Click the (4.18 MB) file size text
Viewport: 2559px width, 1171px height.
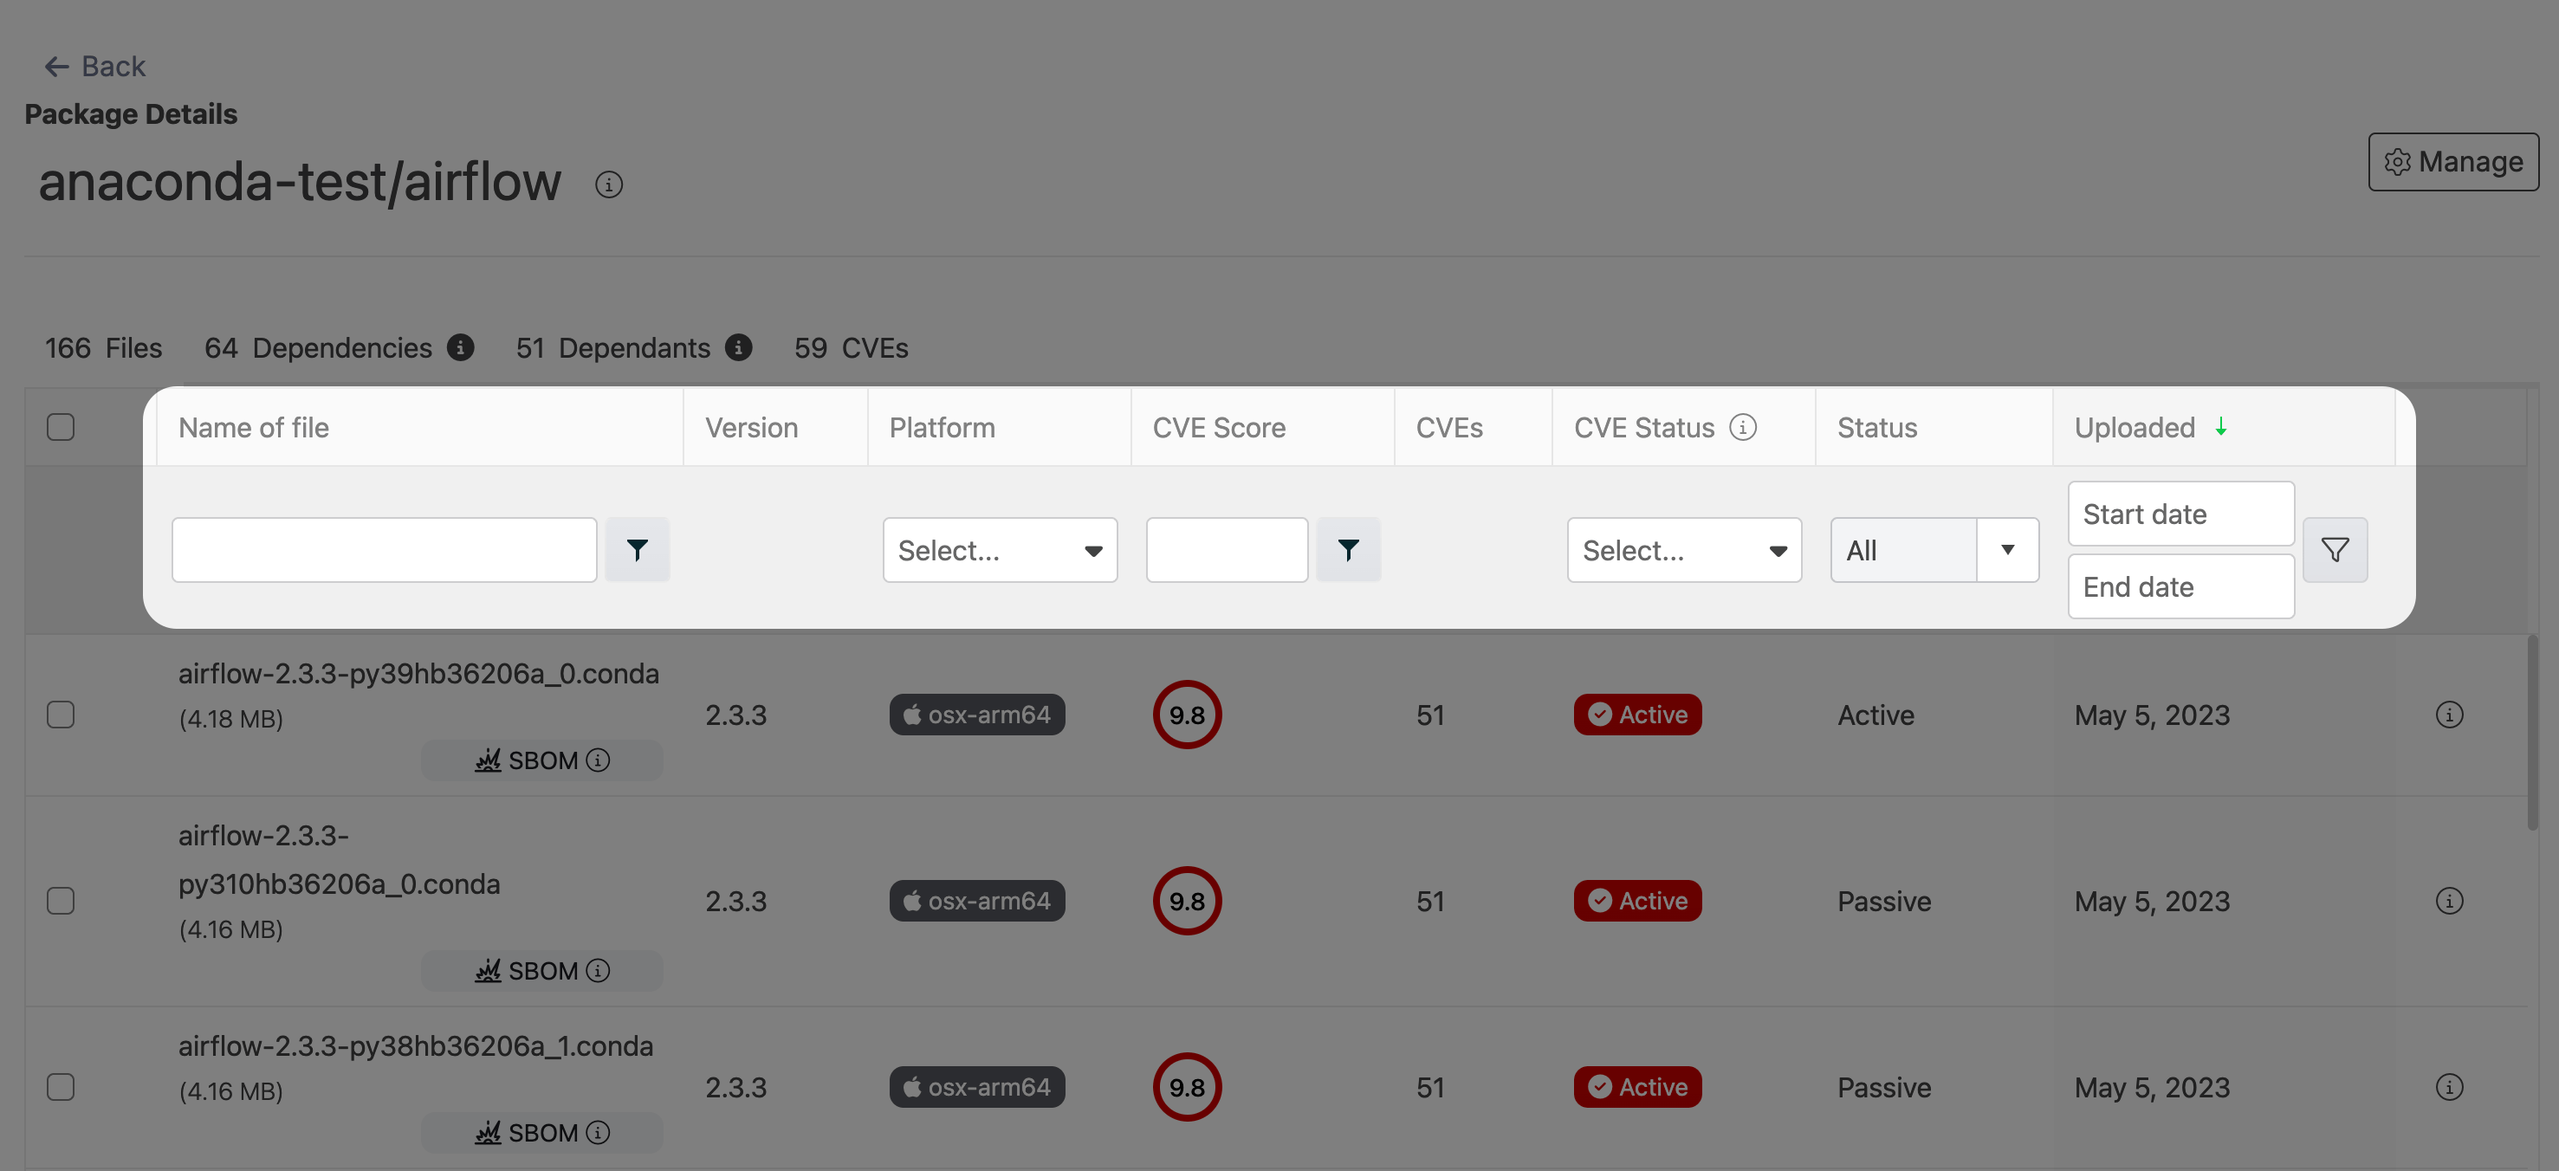(x=231, y=718)
